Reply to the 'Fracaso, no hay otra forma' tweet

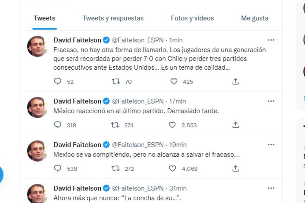point(58,82)
